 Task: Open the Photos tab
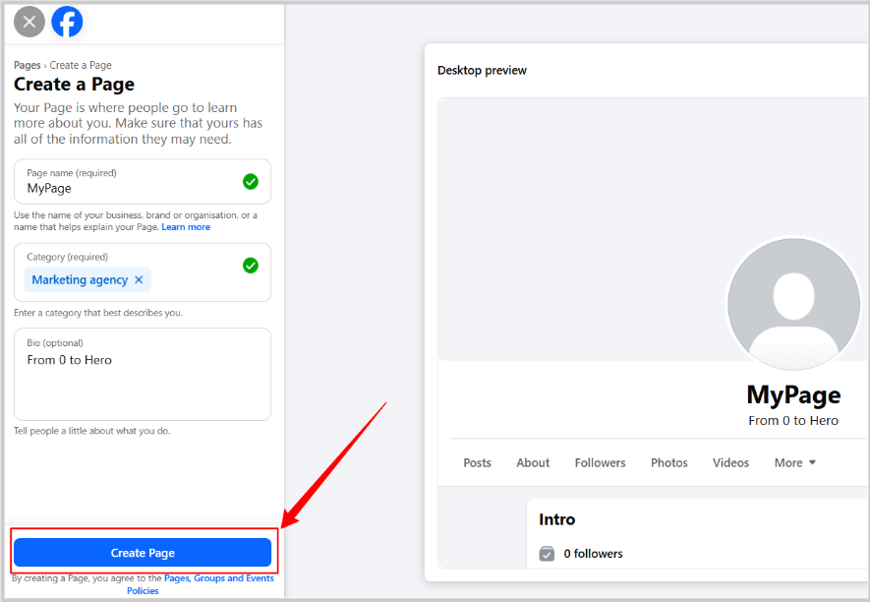tap(668, 463)
